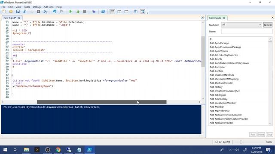
Task: Redo the last undone edit
Action: coord(61,12)
